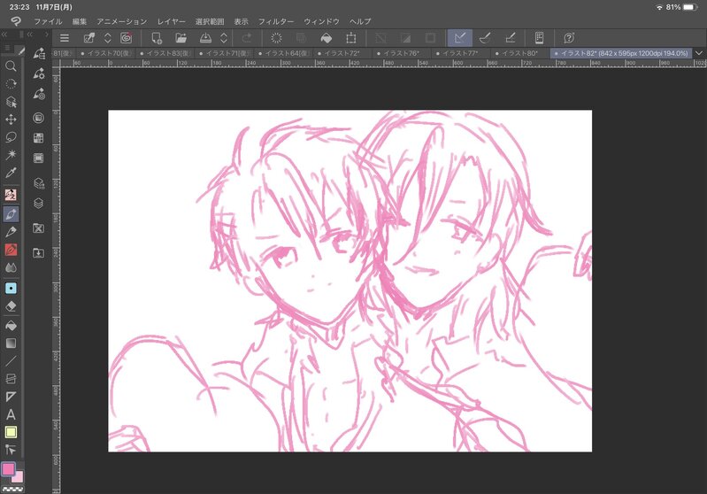Open the ファイル menu
Screen dimensions: 707x494
coord(48,21)
